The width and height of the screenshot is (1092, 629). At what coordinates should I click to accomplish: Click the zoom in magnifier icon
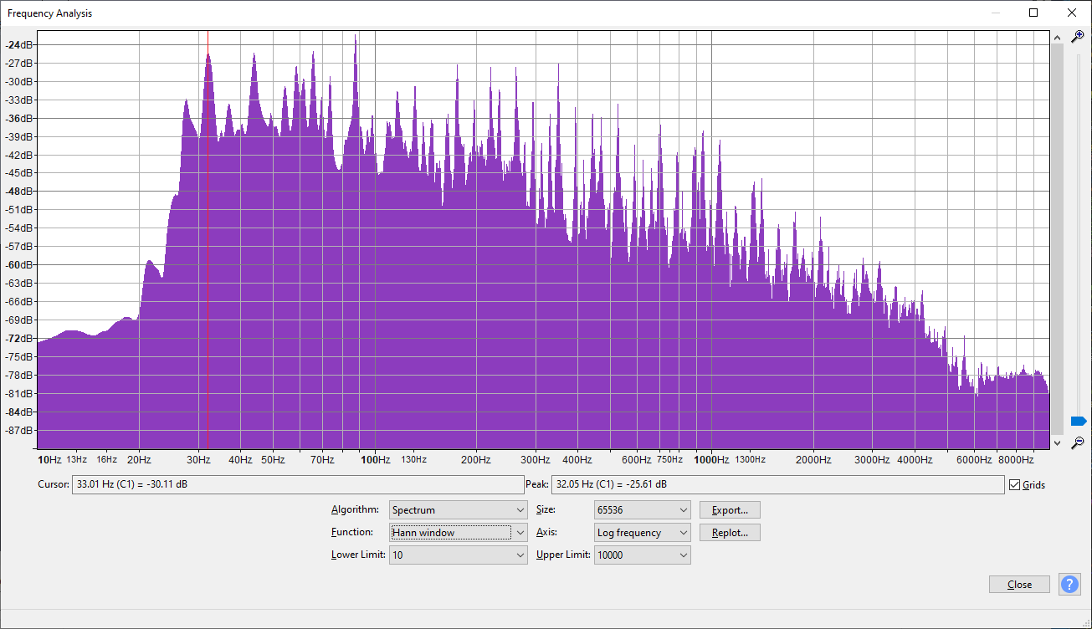(1078, 36)
